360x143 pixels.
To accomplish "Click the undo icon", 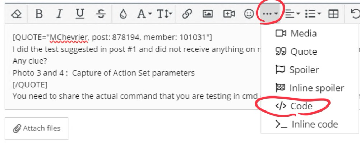I will (355, 14).
